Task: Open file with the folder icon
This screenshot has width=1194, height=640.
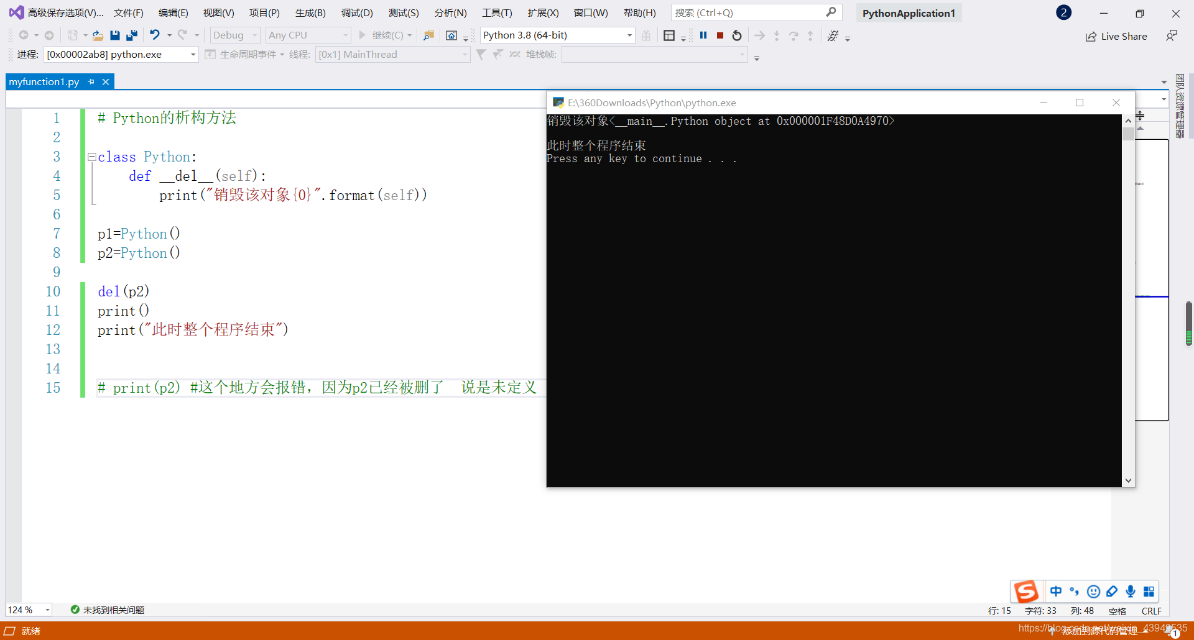Action: [x=98, y=35]
